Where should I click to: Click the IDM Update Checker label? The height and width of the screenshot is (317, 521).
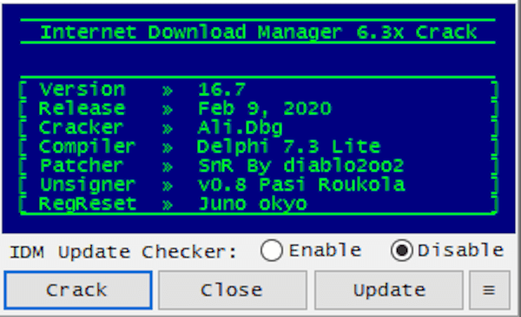pos(123,252)
